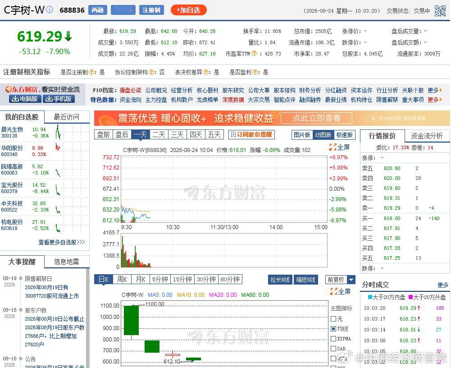Click arrow after 更多 in 特色数据 row
The width and height of the screenshot is (451, 368).
pos(441,100)
